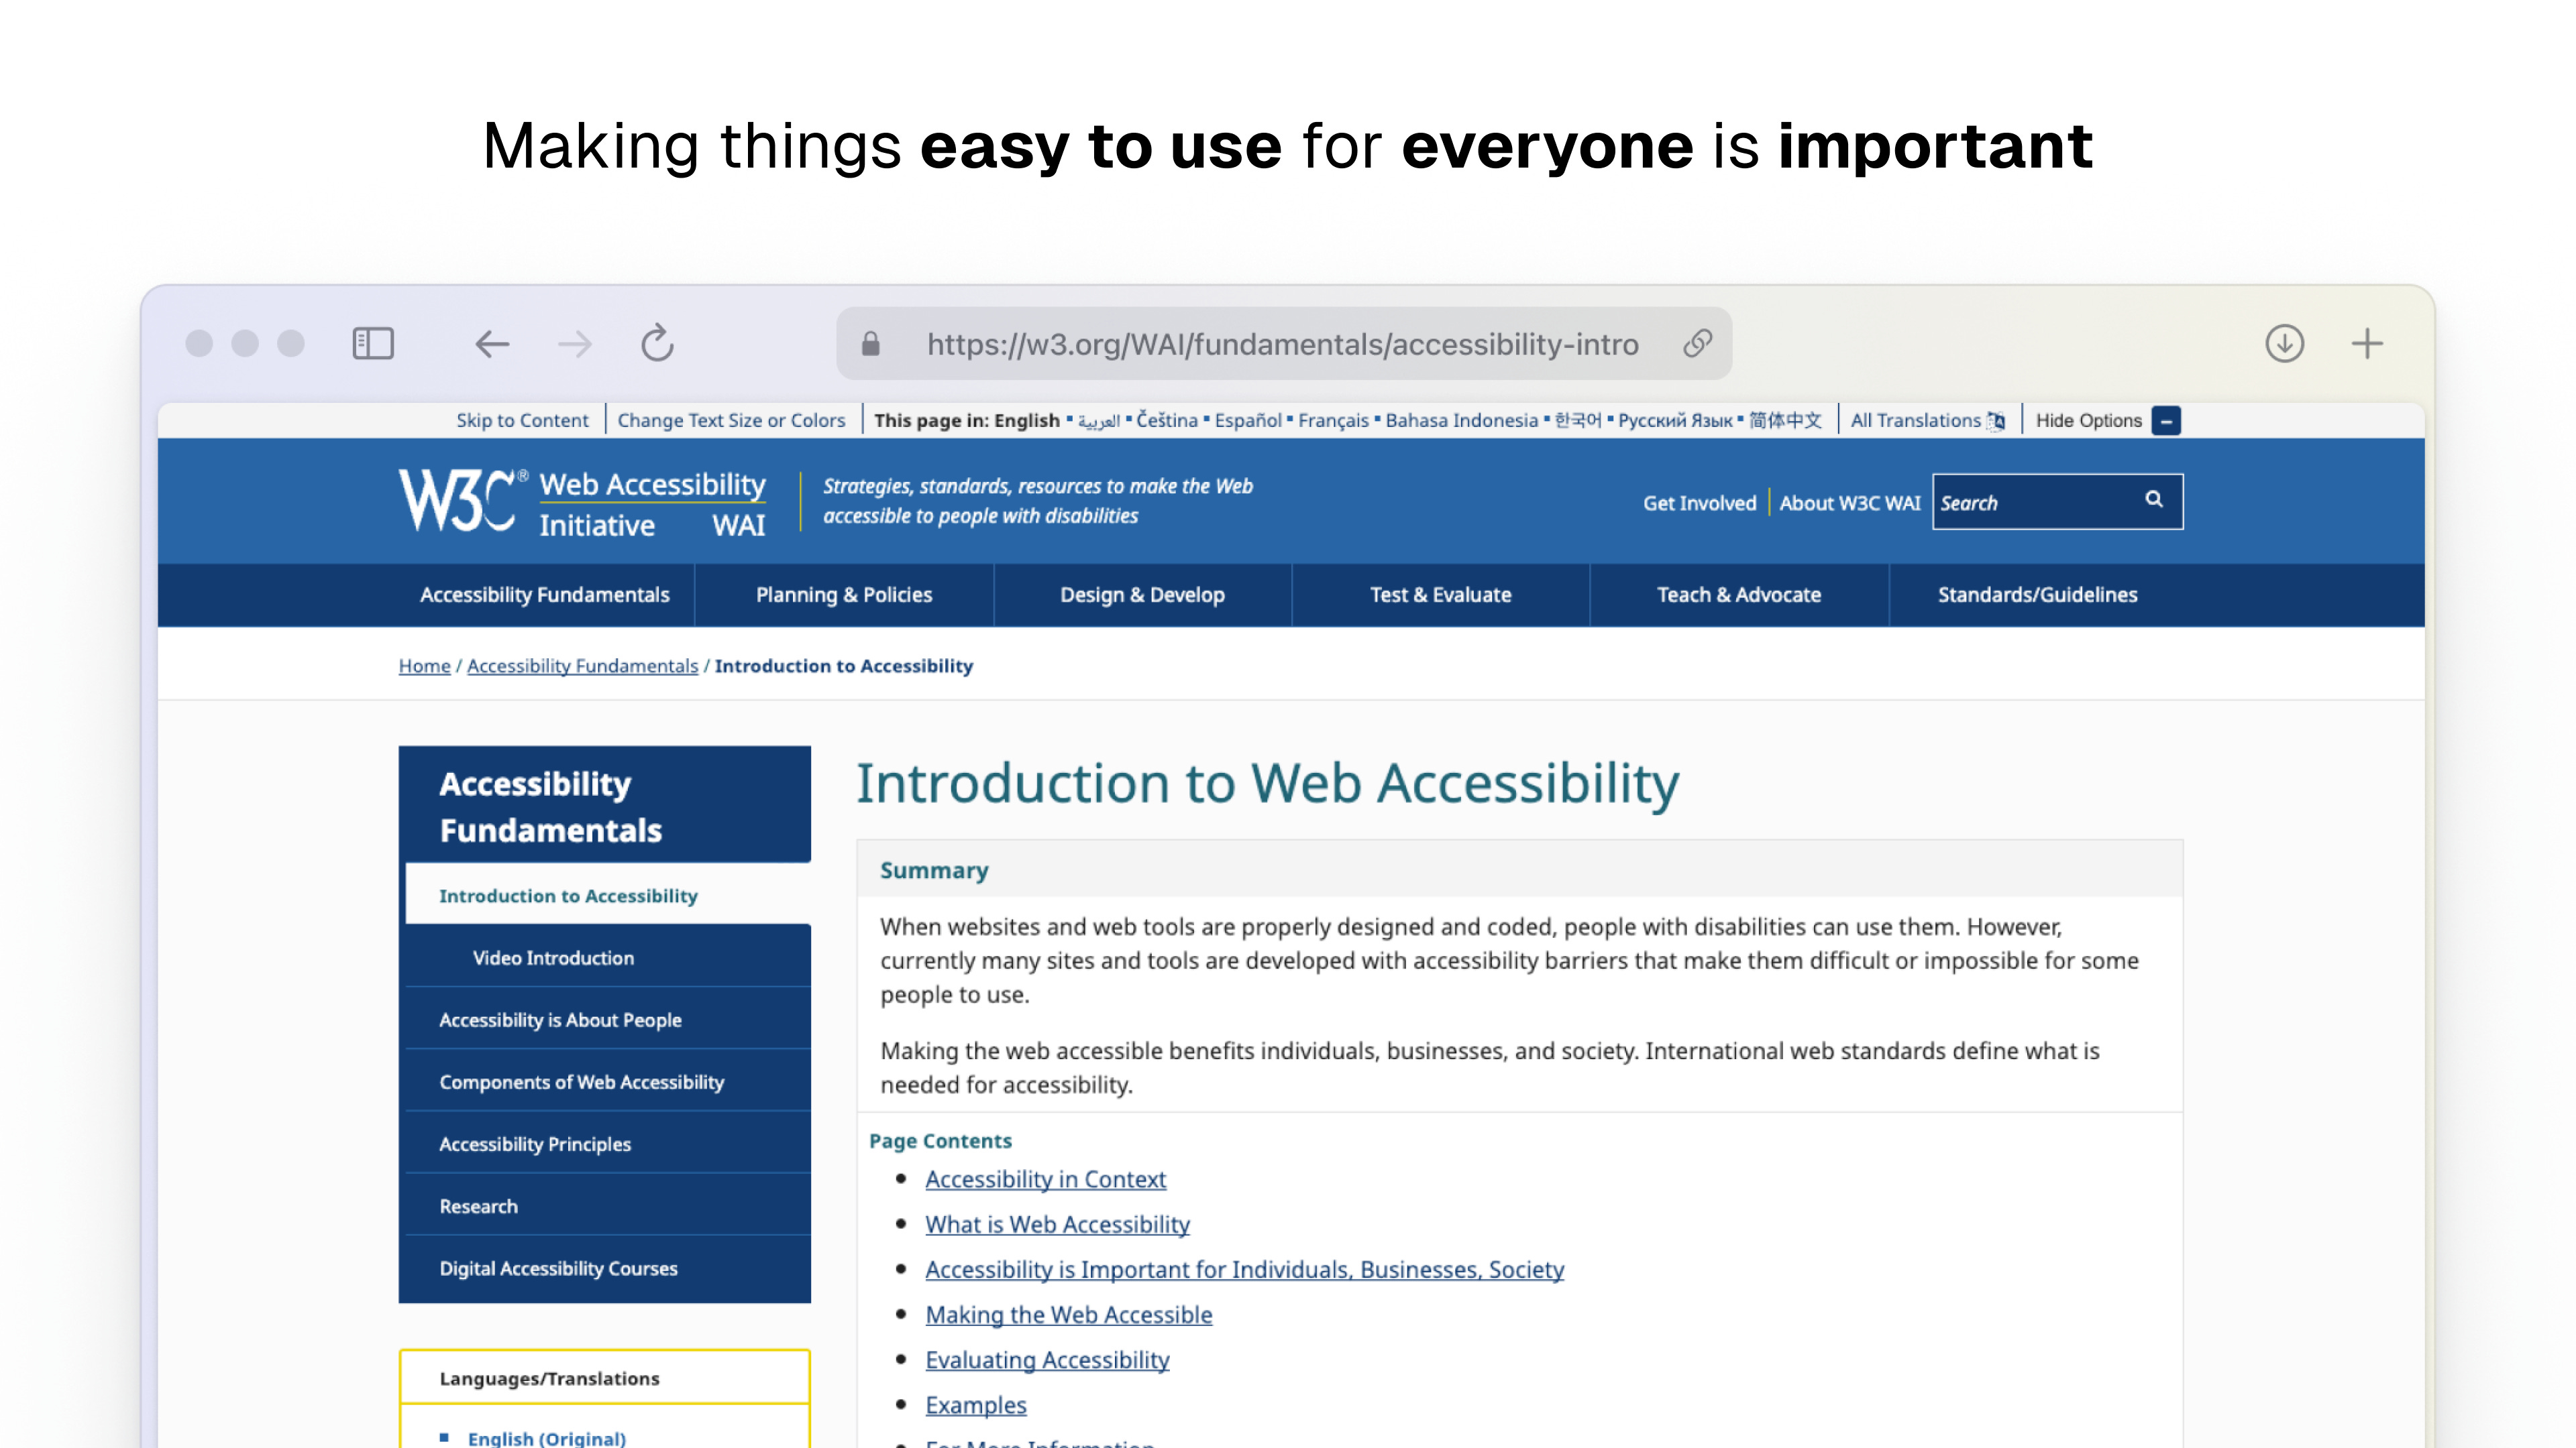The image size is (2576, 1448).
Task: Jump to Accessibility in Context section
Action: pos(1045,1179)
